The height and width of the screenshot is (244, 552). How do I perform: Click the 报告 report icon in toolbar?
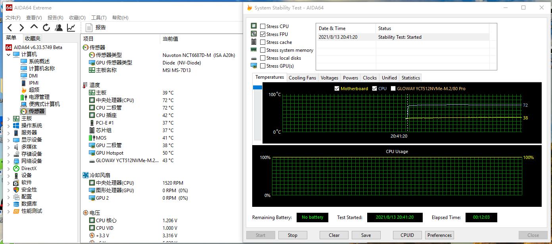pyautogui.click(x=89, y=27)
